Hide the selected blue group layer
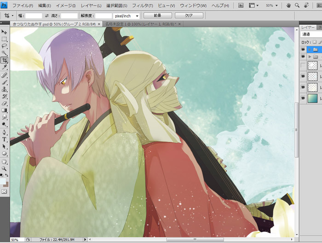The image size is (322, 243). [x=303, y=50]
